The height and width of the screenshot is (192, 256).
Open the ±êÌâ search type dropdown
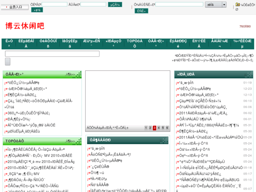click(216, 5)
